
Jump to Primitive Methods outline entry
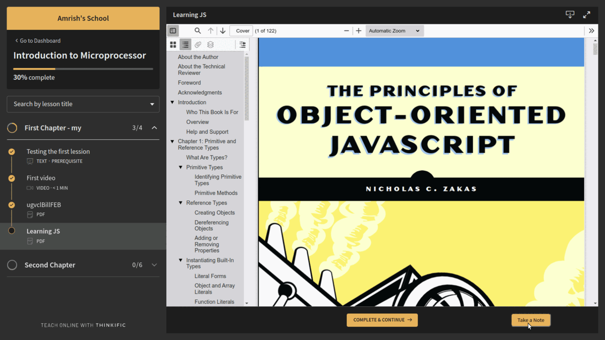[x=216, y=193]
